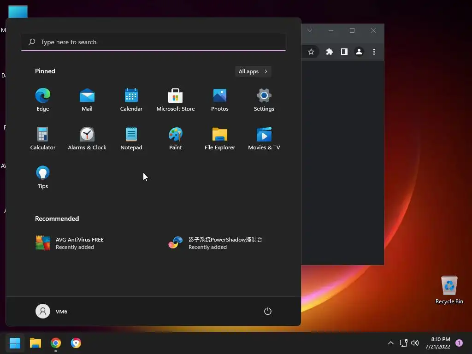472x354 pixels.
Task: Select the Recycle Bin desktop icon
Action: [x=449, y=290]
